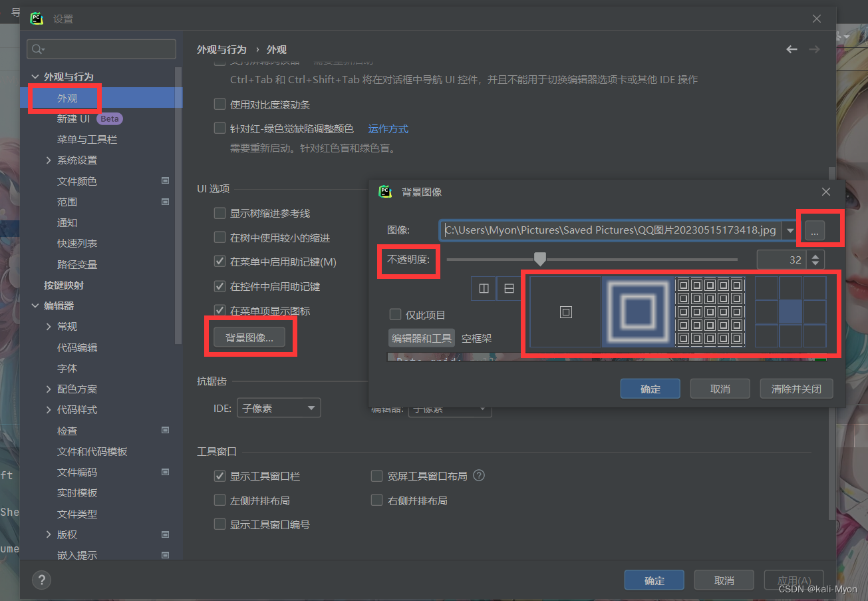This screenshot has height=601, width=868.
Task: Pick the top-right cell in the anchor grid
Action: point(815,288)
